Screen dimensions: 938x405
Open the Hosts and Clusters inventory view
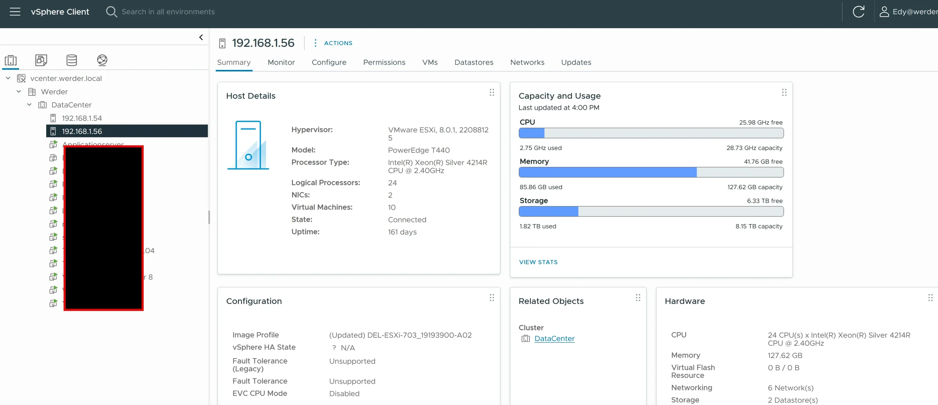[x=10, y=60]
